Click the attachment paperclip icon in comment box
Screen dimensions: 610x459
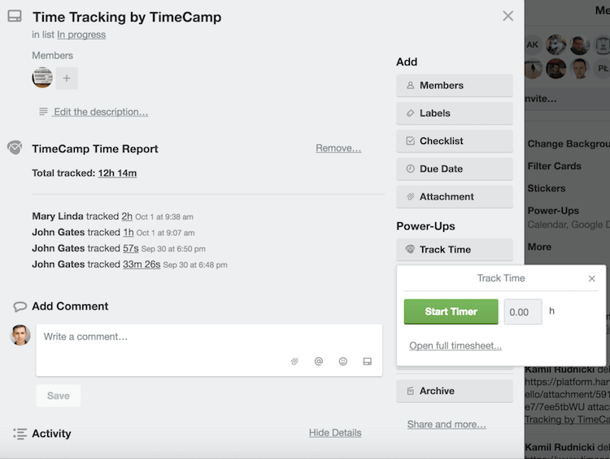pos(294,361)
